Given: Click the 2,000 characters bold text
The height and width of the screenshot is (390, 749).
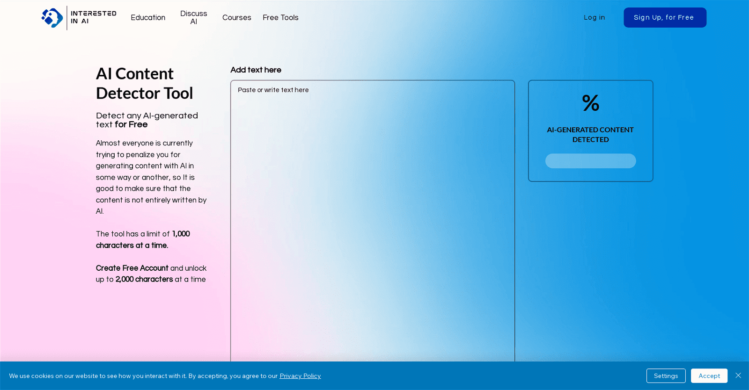Looking at the screenshot, I should click(x=144, y=279).
